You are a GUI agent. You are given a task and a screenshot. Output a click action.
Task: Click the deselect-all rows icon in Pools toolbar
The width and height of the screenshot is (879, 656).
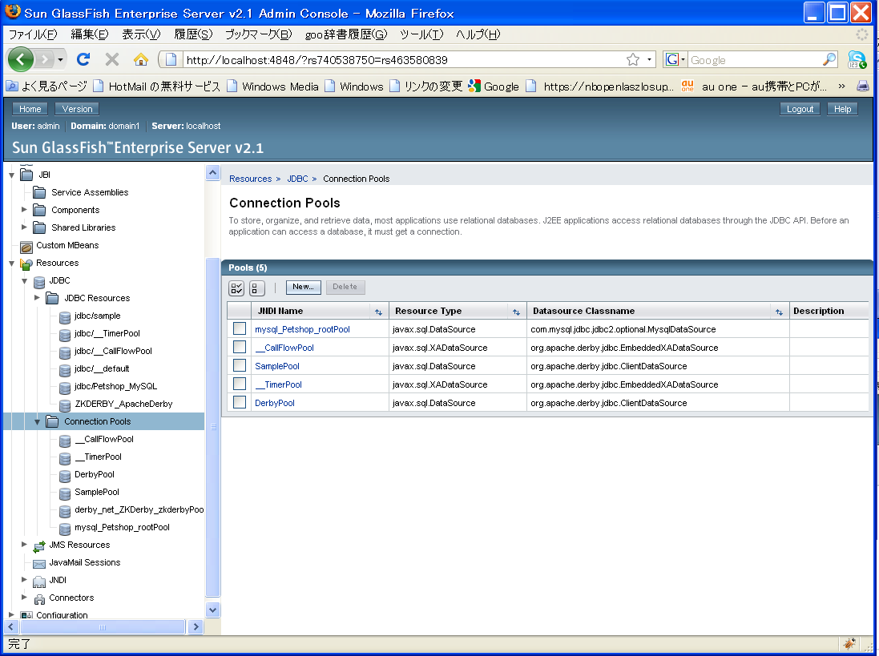[x=256, y=288]
